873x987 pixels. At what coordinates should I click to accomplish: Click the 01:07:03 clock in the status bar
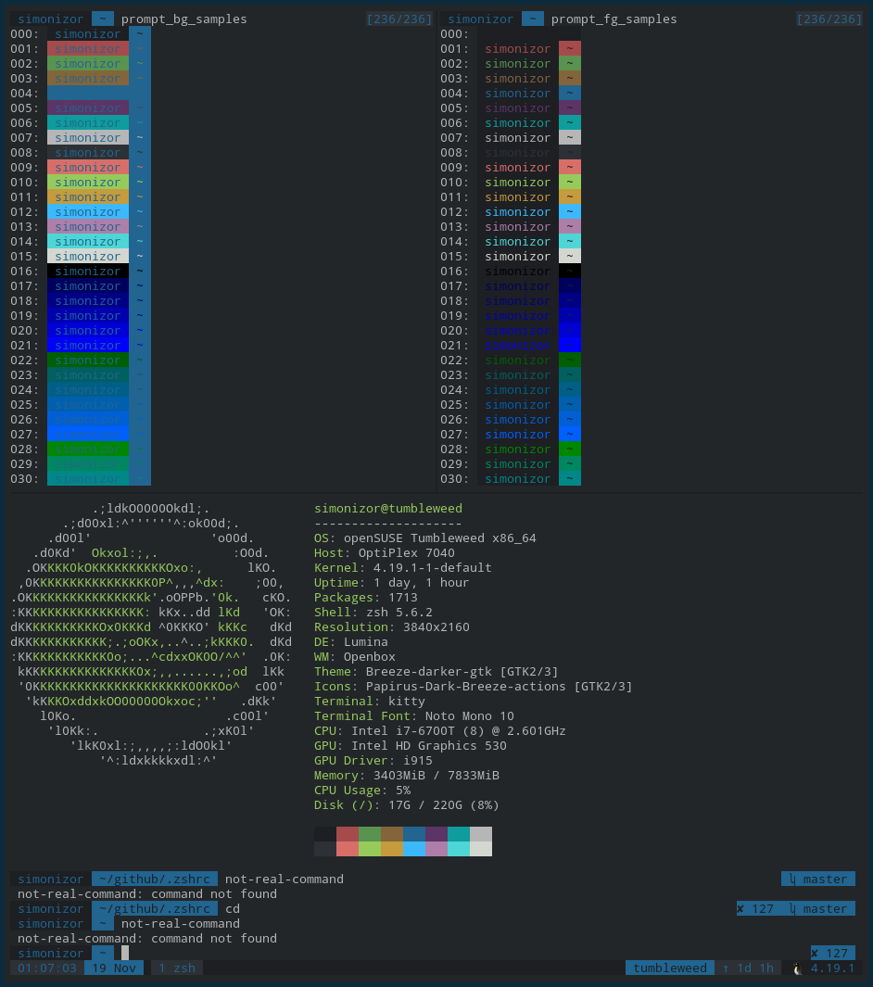click(x=47, y=968)
